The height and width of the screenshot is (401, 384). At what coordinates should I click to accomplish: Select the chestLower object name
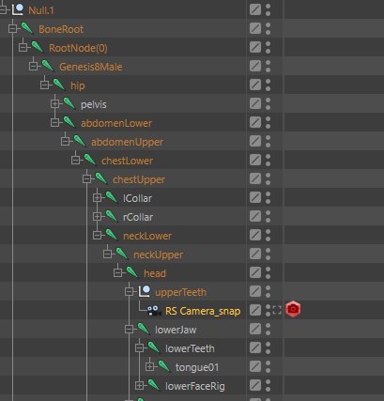(x=128, y=161)
